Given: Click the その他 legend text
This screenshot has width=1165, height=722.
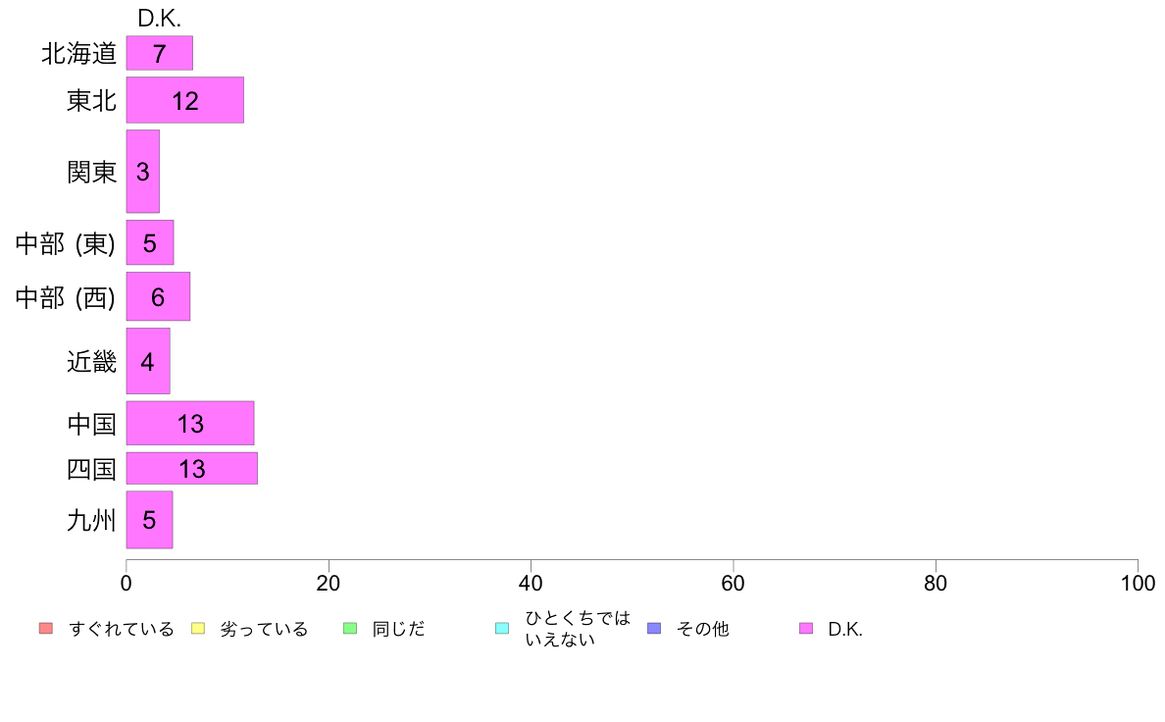Looking at the screenshot, I should [702, 629].
